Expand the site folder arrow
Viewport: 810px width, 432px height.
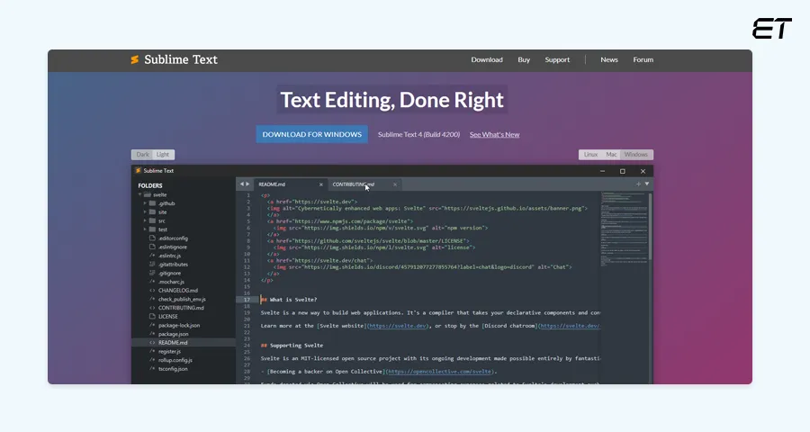coord(145,212)
